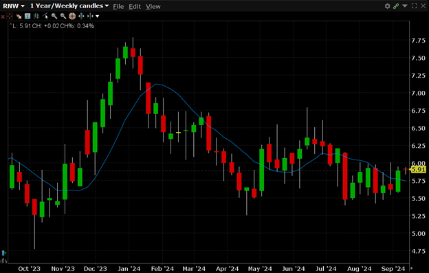This screenshot has width=429, height=273.
Task: Select the diagonal arrow pointer tool
Action: coord(19,17)
